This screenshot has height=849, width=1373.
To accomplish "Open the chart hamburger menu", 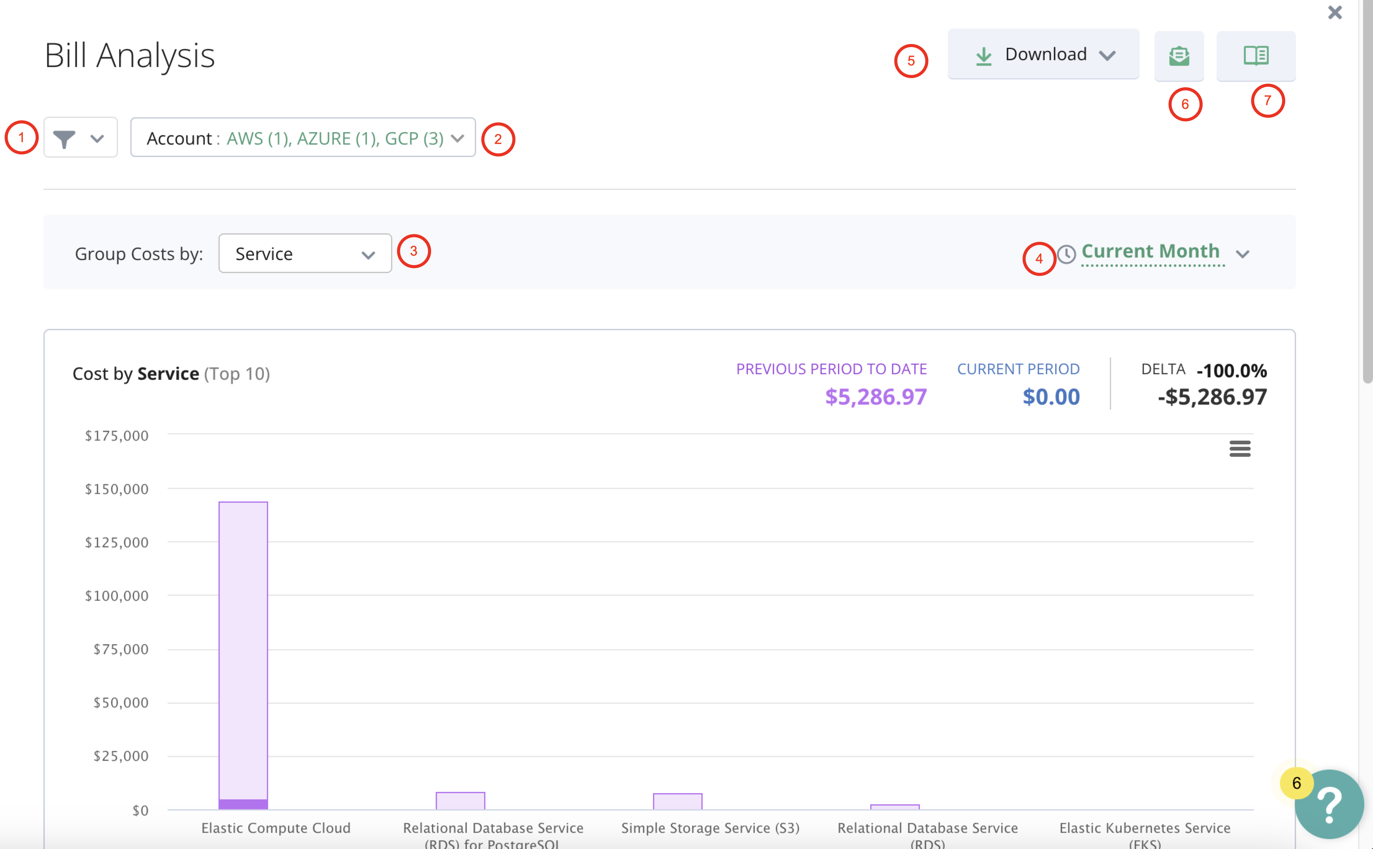I will (1239, 449).
